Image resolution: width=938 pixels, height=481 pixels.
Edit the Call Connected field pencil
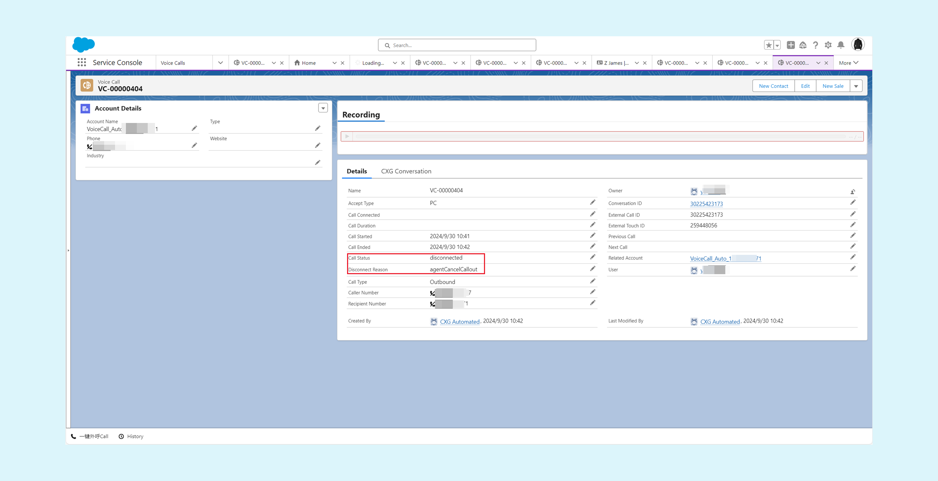point(593,214)
